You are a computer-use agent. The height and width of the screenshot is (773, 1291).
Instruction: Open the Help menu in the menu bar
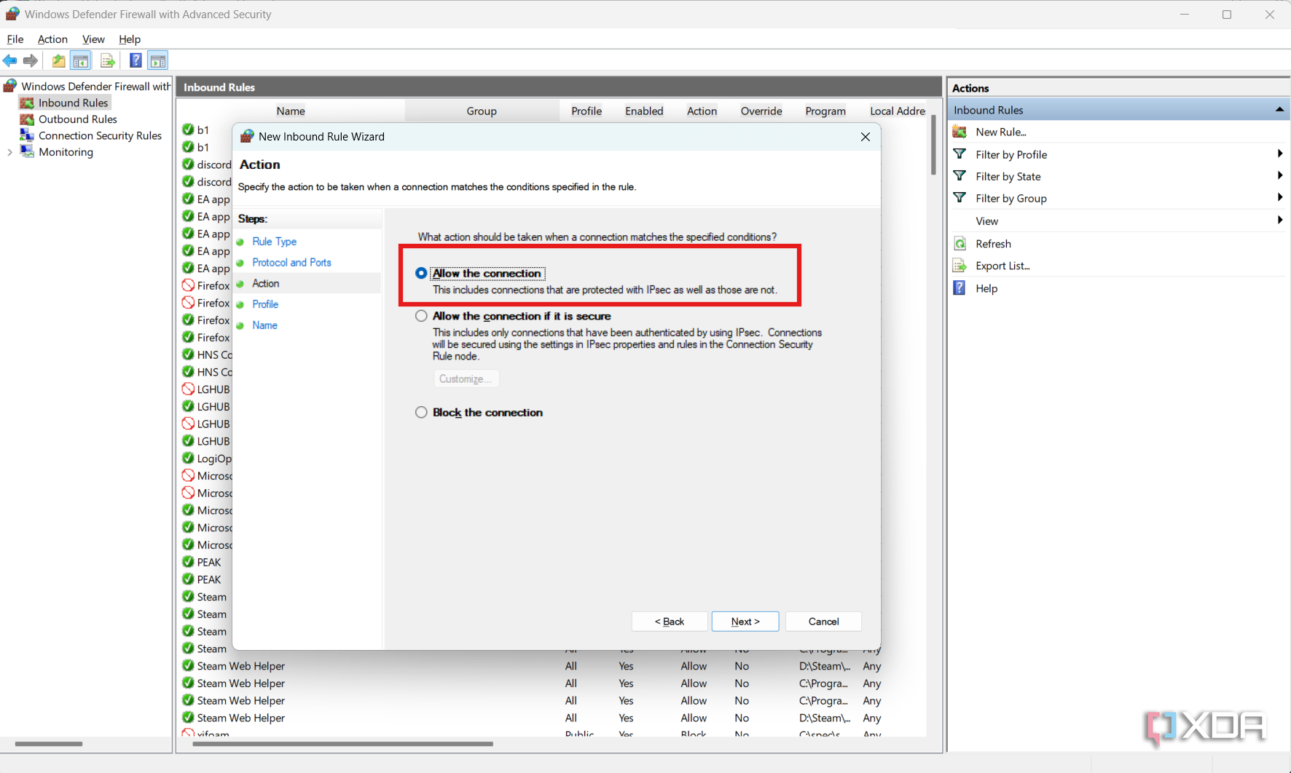[x=130, y=39]
